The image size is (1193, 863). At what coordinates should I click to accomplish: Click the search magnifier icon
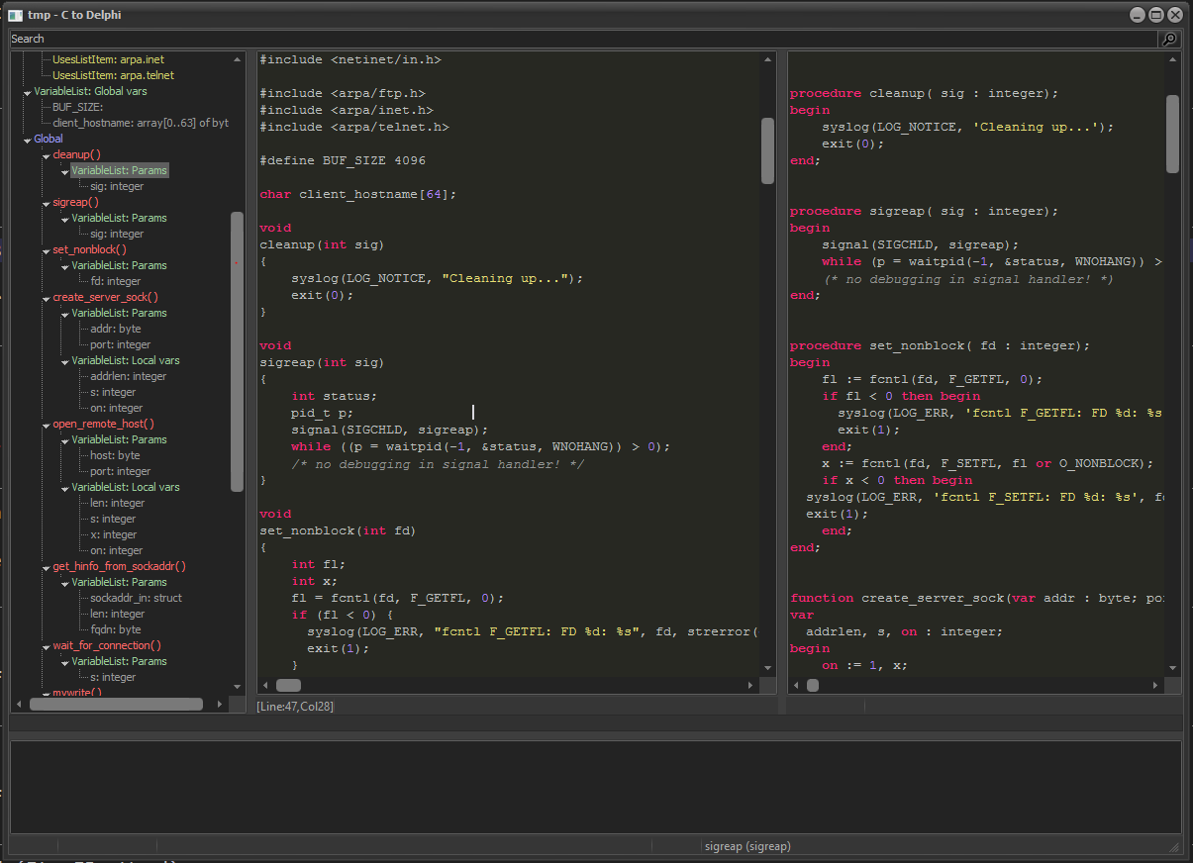[1169, 40]
